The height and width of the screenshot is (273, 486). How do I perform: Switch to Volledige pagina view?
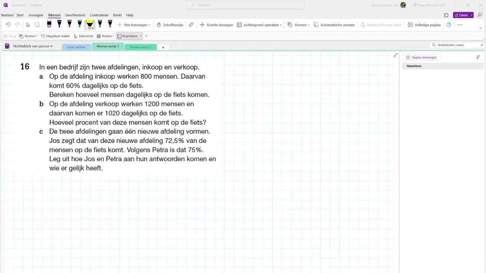424,25
